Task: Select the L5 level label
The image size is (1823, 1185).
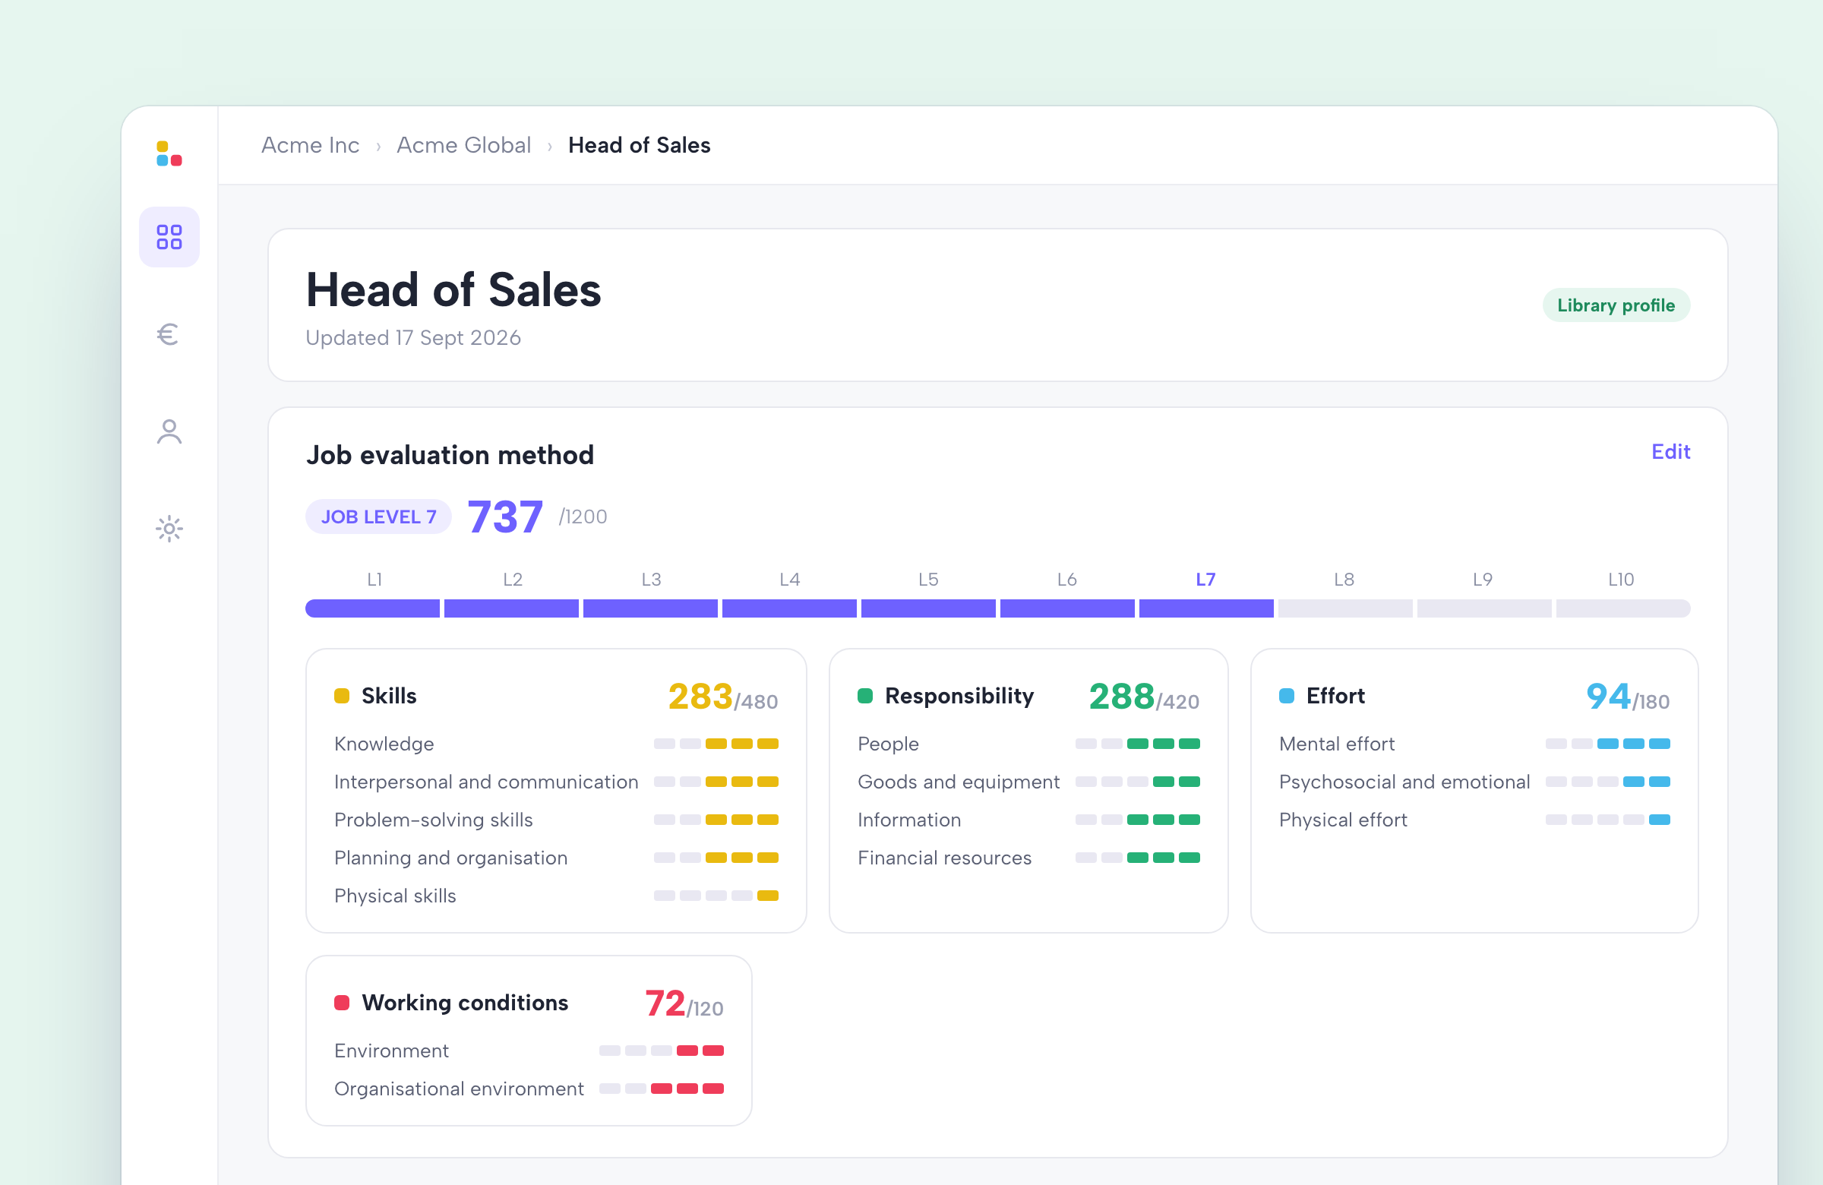Action: click(928, 579)
